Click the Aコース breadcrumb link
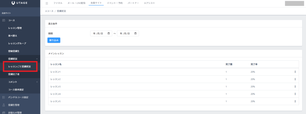 tap(49, 11)
